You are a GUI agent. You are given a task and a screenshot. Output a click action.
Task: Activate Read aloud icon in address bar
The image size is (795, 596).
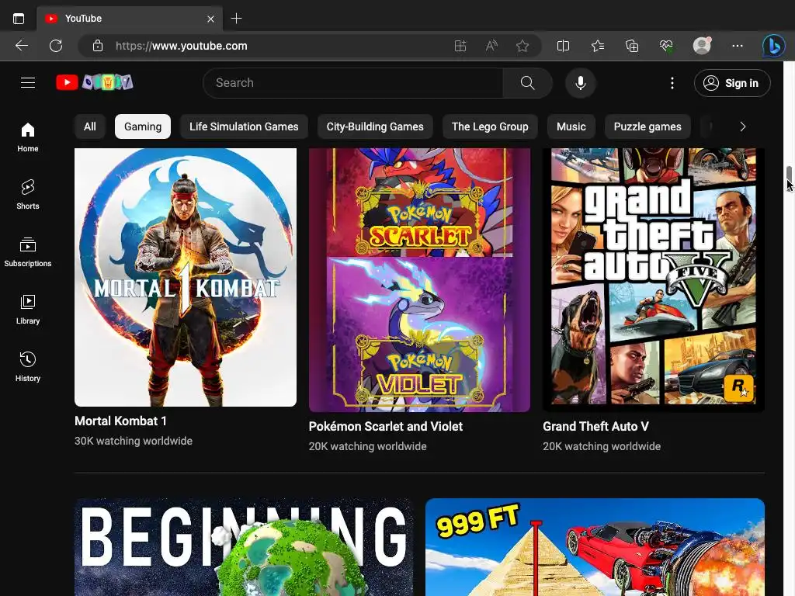491,46
